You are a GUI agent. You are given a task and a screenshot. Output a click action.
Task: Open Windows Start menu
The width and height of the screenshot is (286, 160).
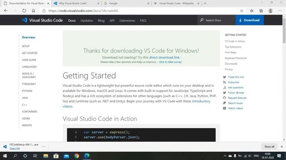coord(5,156)
